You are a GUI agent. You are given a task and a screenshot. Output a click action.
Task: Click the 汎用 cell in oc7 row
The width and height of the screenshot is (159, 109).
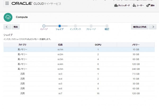(x=22, y=93)
